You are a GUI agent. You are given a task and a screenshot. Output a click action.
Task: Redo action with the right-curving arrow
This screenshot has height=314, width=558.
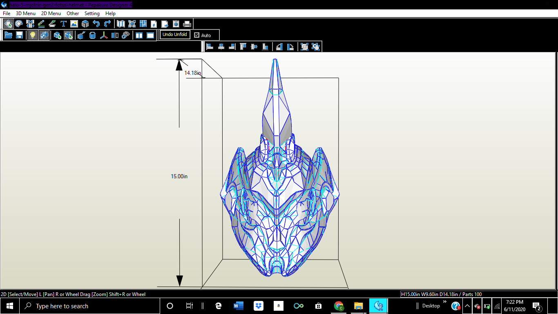tap(107, 24)
